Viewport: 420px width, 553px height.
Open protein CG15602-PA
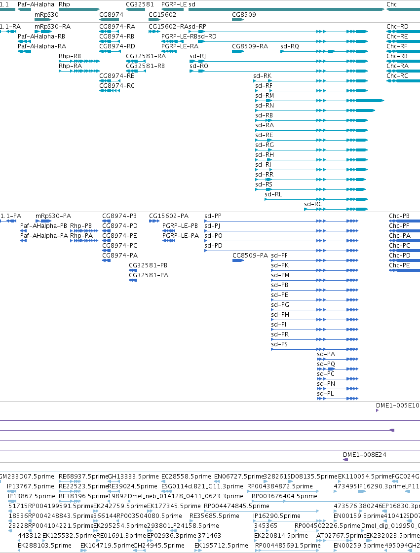[169, 216]
